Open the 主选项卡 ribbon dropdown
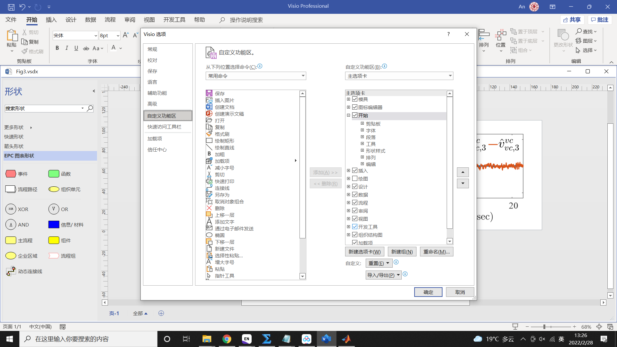617x347 pixels. (x=399, y=76)
